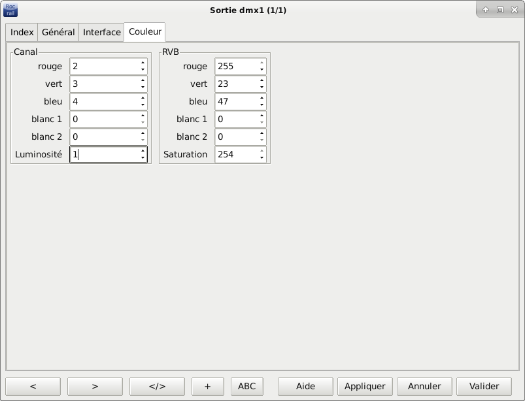Decrease the RVB rouge value
Screen dimensions: 525x401
[262, 70]
